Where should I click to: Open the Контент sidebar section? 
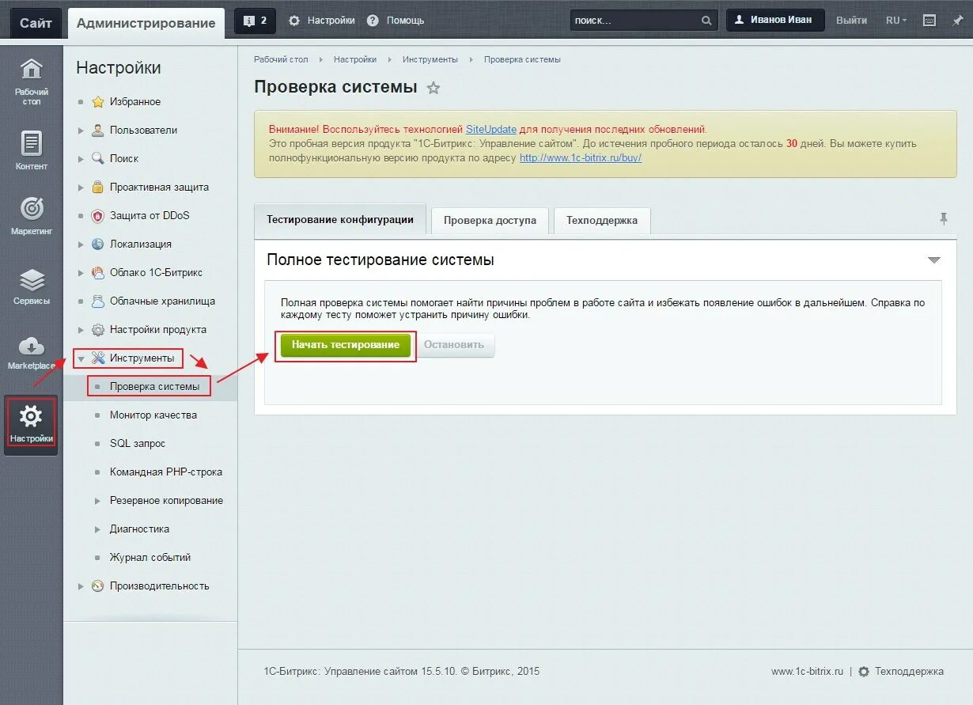(x=32, y=150)
